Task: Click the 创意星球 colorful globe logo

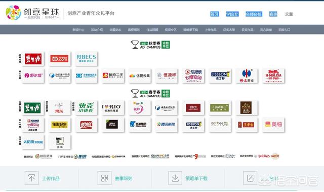Action: click(x=14, y=13)
